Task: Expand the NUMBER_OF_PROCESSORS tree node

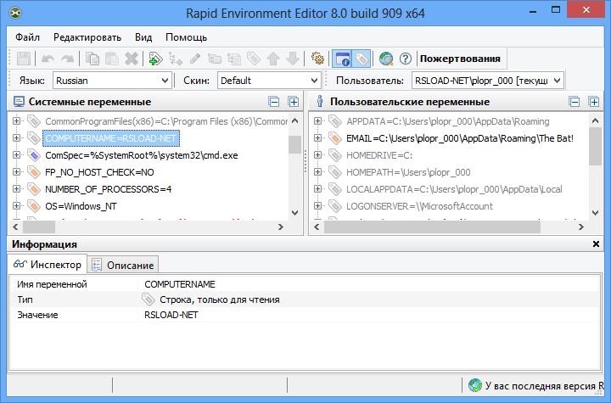Action: (x=16, y=189)
